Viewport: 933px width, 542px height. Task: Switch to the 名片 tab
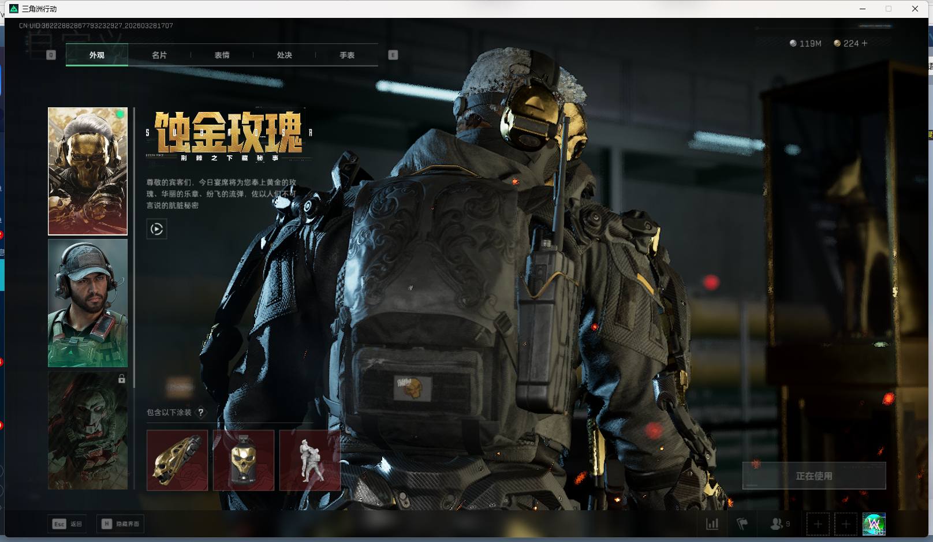pyautogui.click(x=159, y=55)
